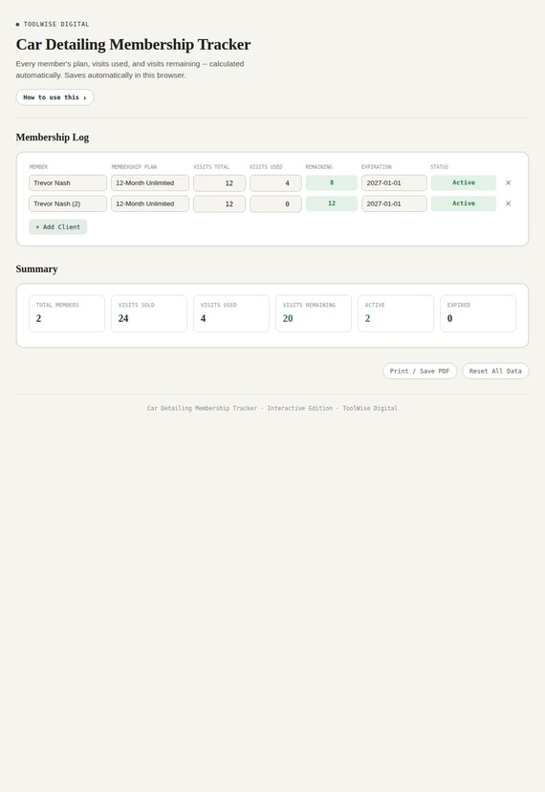Click the REMAINING column header
Screen dimensions: 545x792
(x=319, y=166)
